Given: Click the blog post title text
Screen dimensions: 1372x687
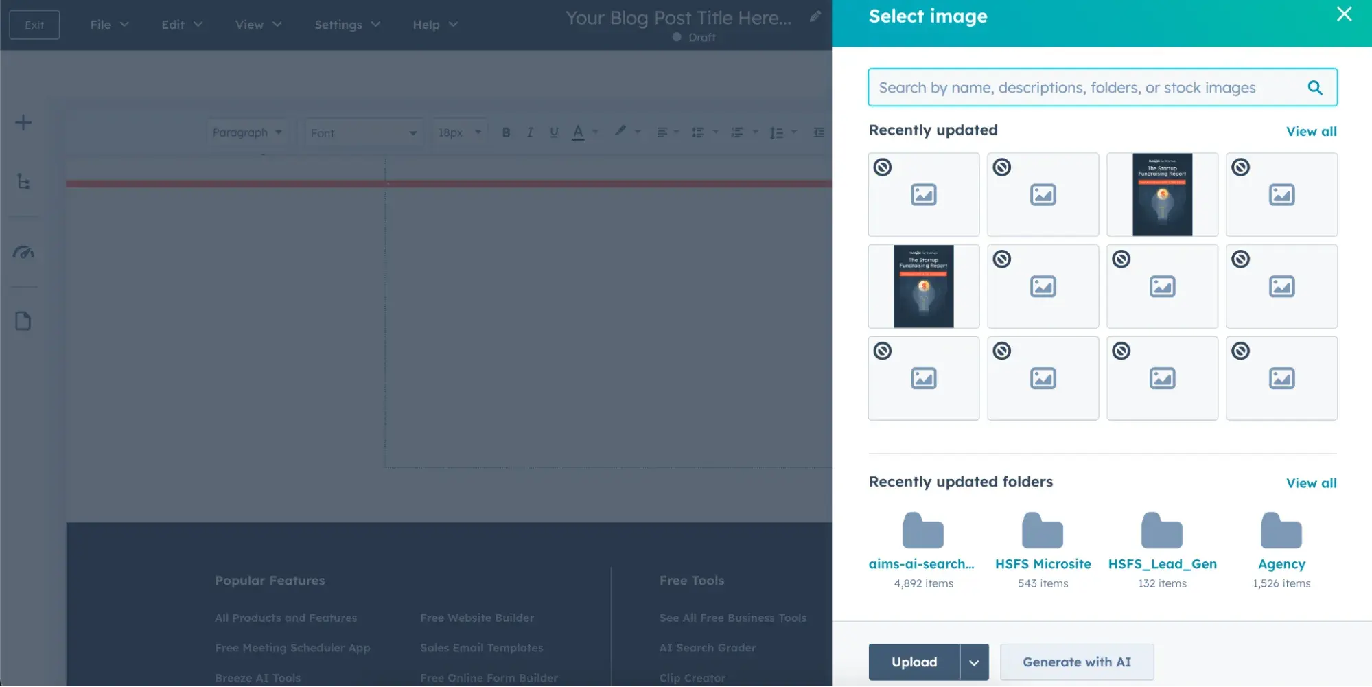Looking at the screenshot, I should tap(678, 18).
